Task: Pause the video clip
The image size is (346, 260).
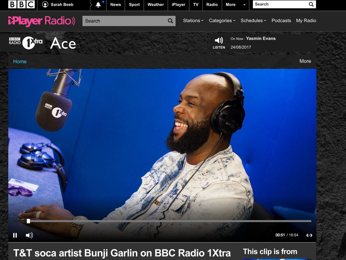Action: pyautogui.click(x=15, y=235)
